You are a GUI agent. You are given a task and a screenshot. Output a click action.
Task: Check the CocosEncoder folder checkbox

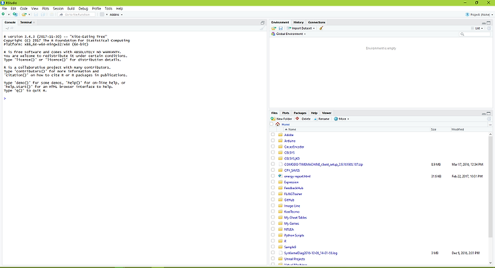pyautogui.click(x=273, y=146)
